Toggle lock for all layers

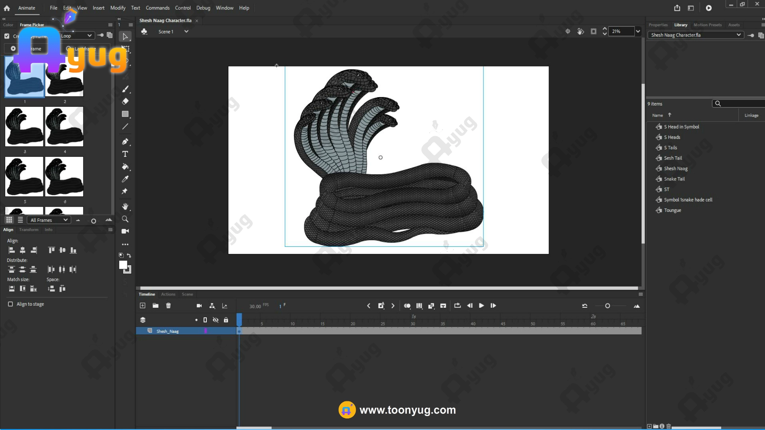coord(226,320)
